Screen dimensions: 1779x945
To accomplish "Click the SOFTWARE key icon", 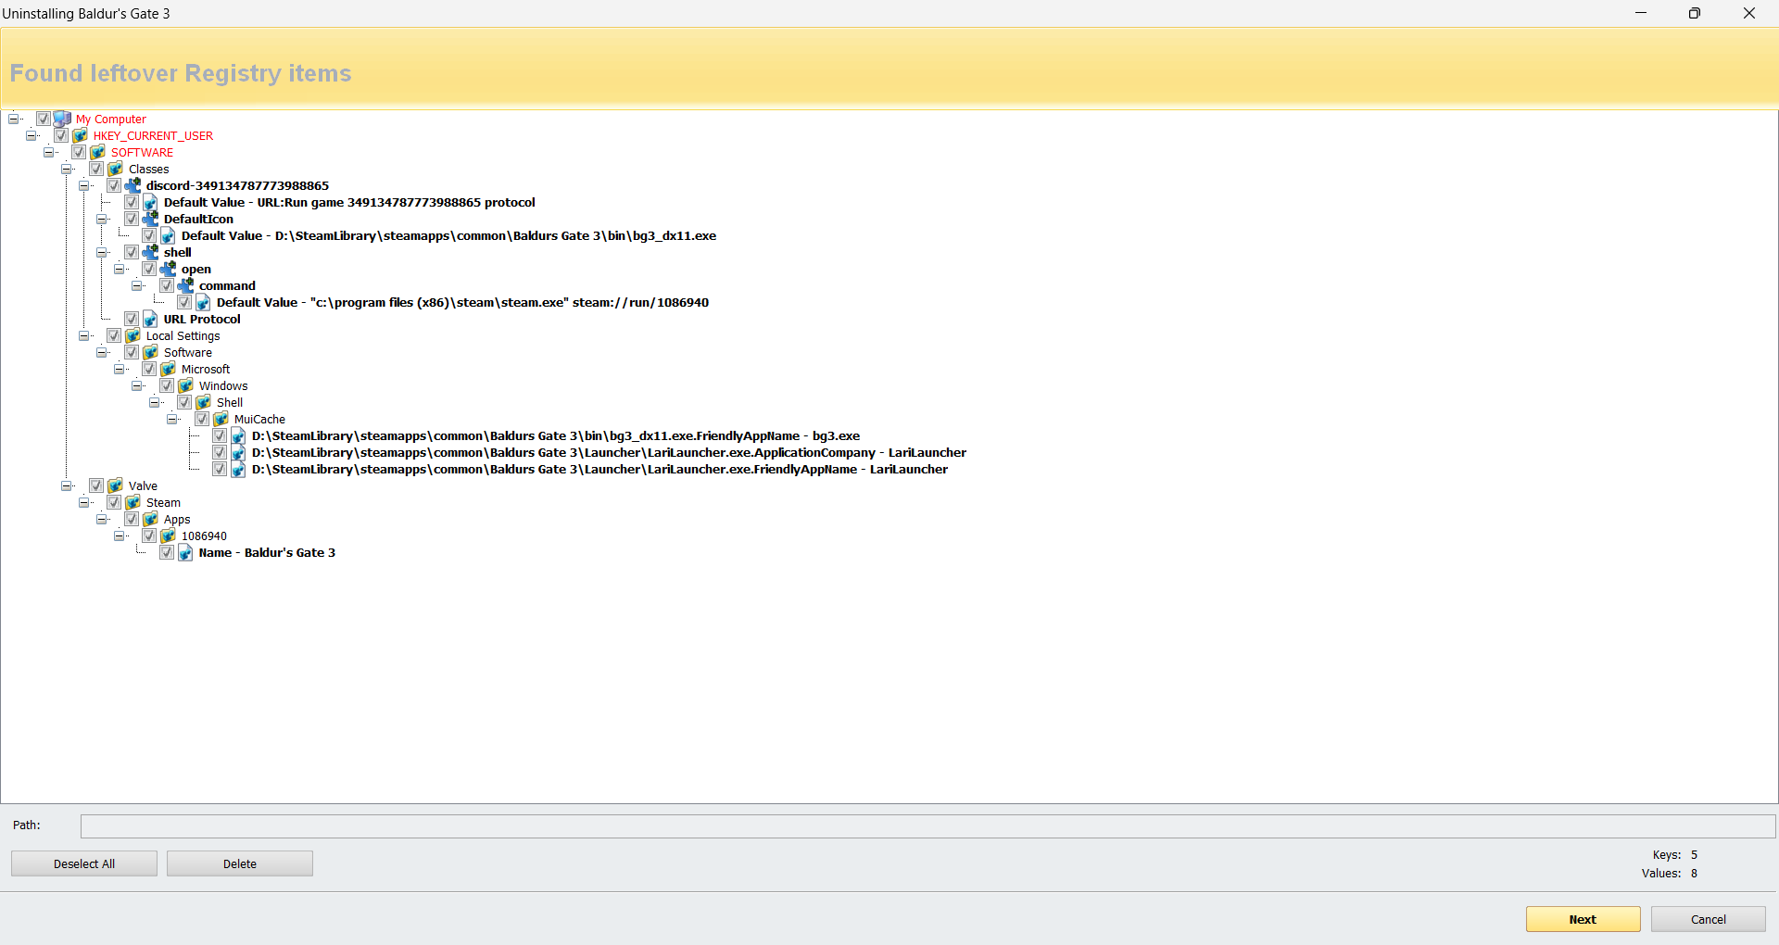I will pyautogui.click(x=97, y=152).
